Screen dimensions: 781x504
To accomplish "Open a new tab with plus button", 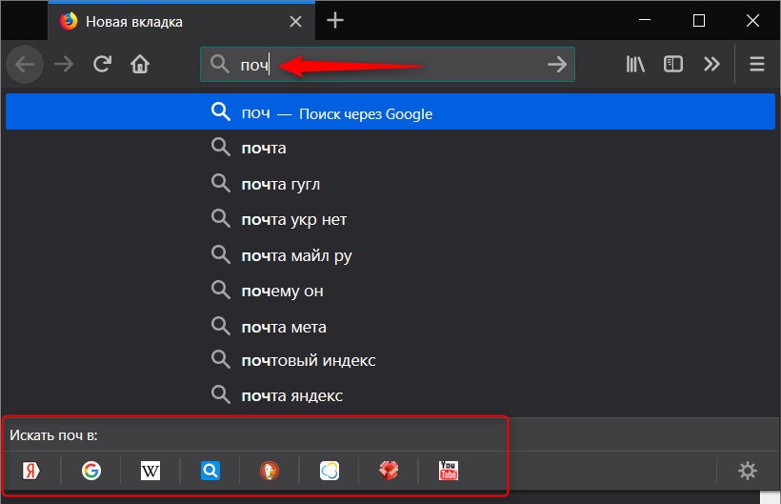I will (335, 20).
